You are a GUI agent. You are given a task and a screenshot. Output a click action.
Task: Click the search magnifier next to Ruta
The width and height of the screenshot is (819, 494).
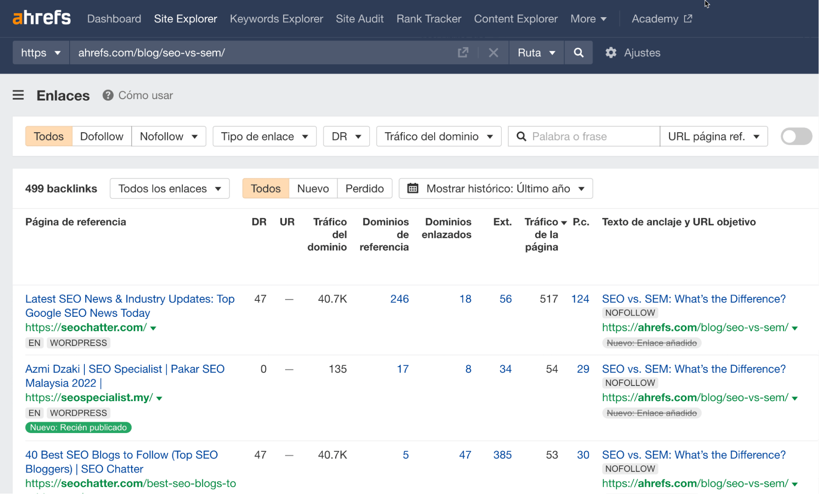578,52
